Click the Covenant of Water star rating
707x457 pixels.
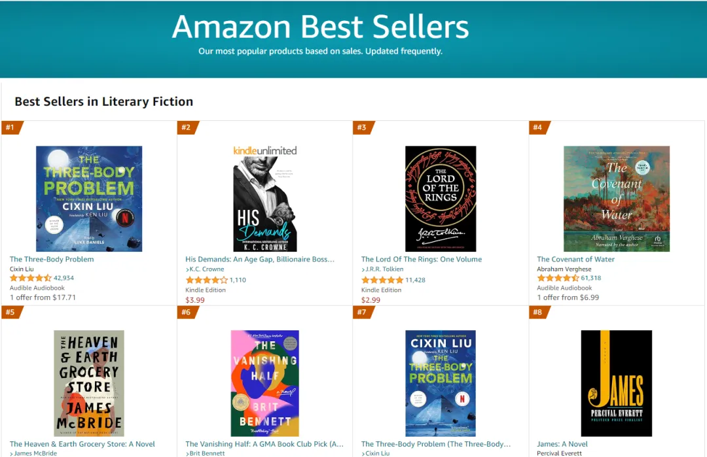coord(558,278)
